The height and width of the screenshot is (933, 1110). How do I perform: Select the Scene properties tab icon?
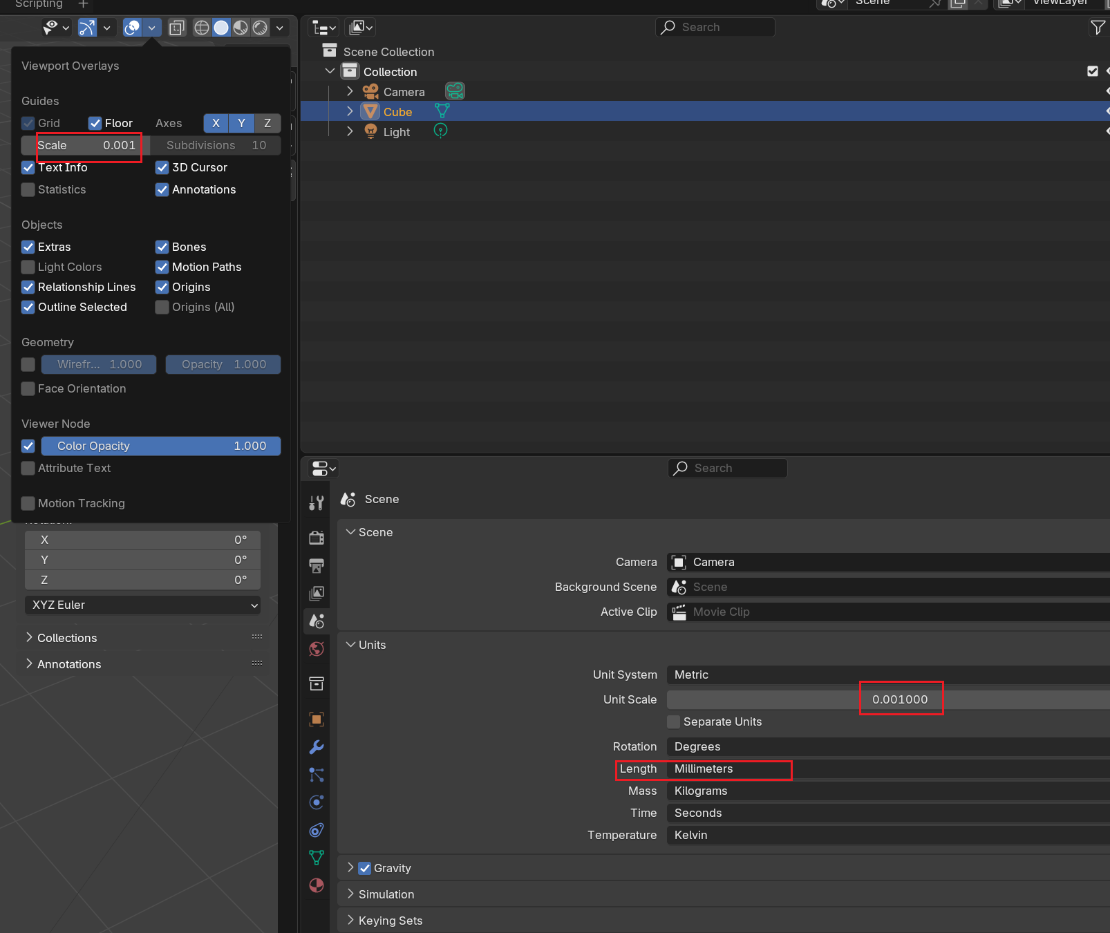[317, 621]
